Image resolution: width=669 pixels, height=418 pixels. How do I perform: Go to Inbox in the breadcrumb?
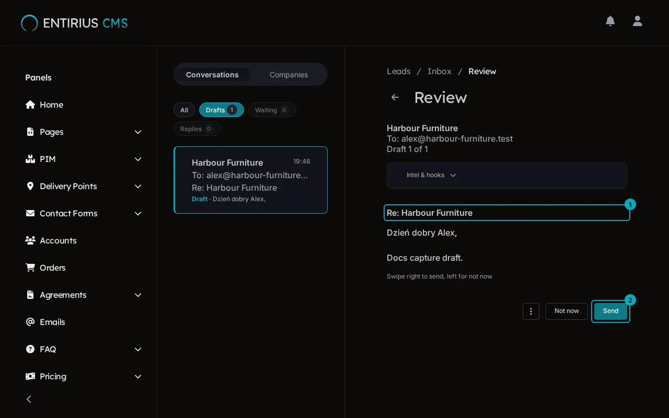coord(440,72)
